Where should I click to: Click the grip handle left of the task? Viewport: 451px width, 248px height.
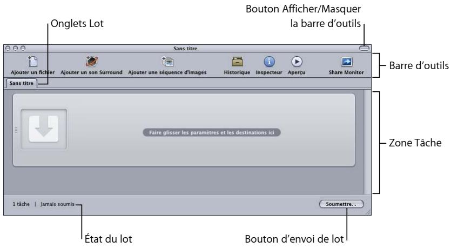pyautogui.click(x=16, y=130)
